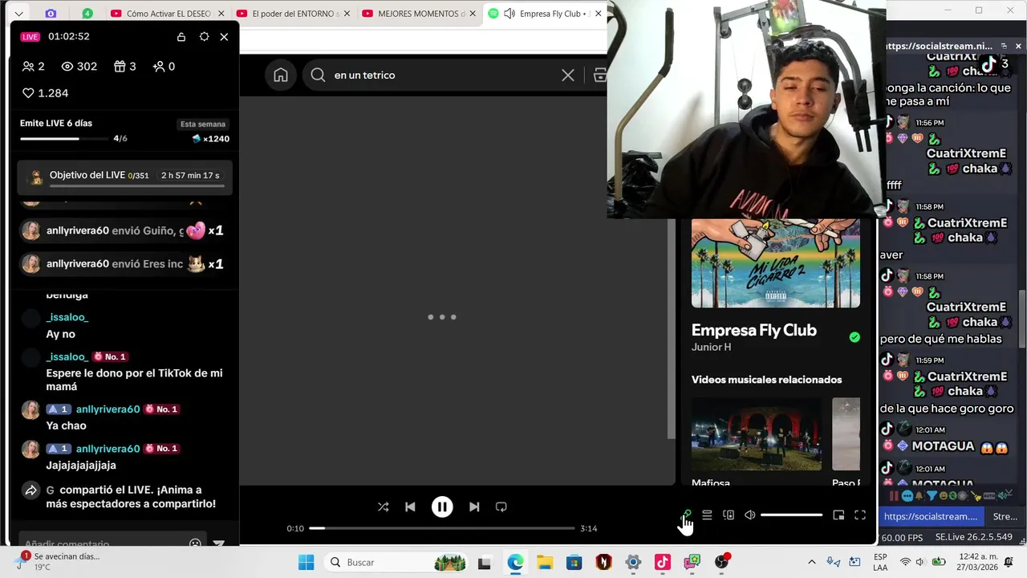
Task: Toggle the lock on the LIVE overlay
Action: click(x=181, y=37)
